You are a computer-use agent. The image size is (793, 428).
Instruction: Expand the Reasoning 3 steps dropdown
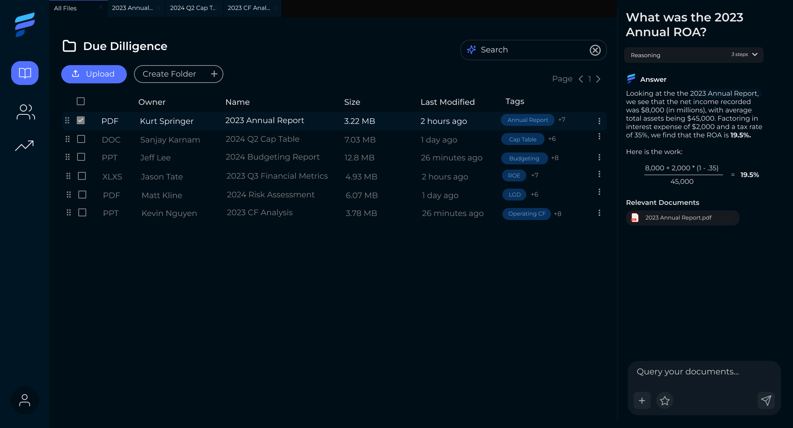click(x=694, y=55)
